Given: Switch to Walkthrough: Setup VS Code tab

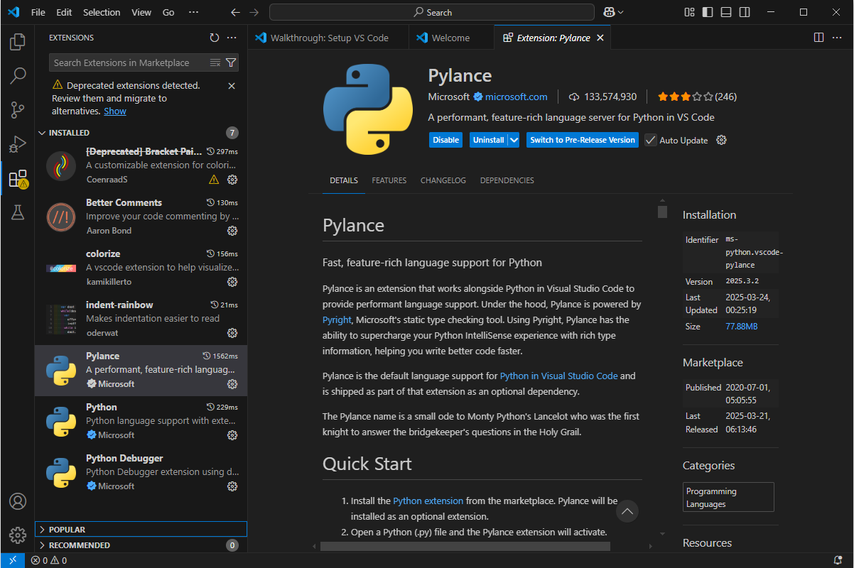Looking at the screenshot, I should tap(328, 38).
